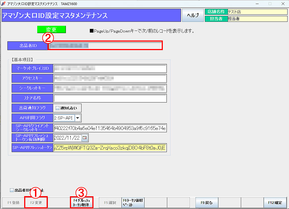Click the F6 トークン情報ペースト button

coord(133,203)
